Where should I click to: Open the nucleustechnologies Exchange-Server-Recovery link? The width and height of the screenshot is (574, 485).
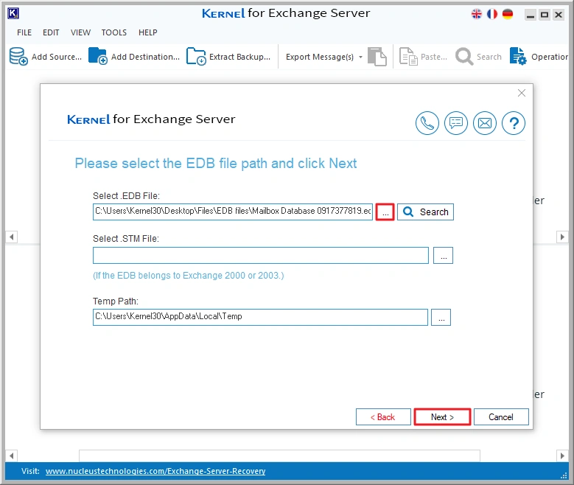click(x=155, y=471)
